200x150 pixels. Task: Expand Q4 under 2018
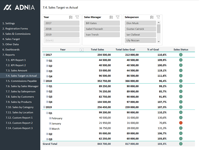pyautogui.click(x=47, y=102)
